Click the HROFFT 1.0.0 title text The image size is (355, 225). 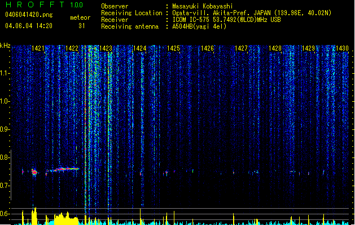[44, 4]
